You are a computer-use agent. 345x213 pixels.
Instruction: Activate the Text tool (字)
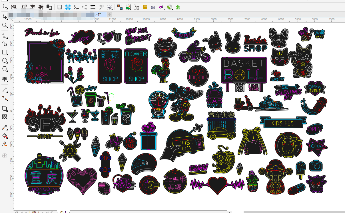click(4, 79)
